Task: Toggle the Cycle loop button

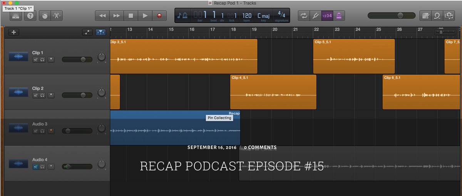Action: click(x=304, y=16)
